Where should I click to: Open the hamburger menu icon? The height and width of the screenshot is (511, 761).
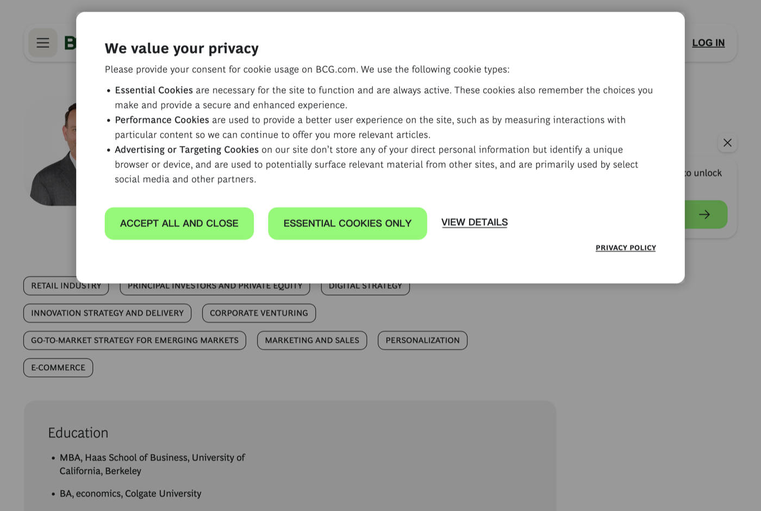coord(43,43)
